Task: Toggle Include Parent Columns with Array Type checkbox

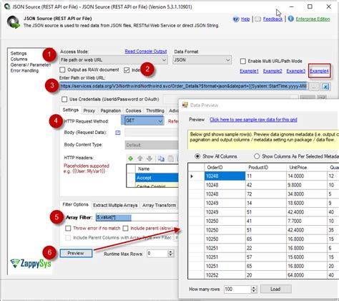Action: click(68, 238)
